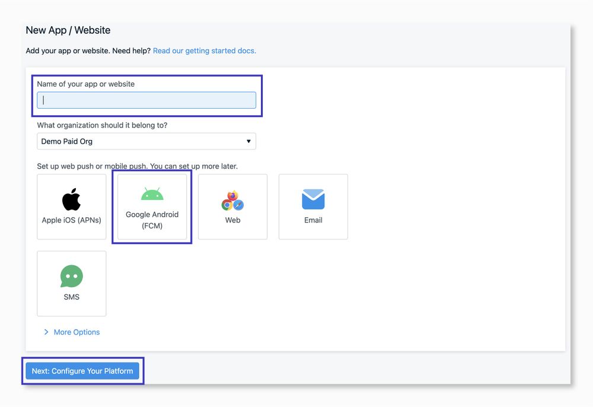
Task: Choose the 'Google Android (FCM)' label text
Action: click(152, 220)
